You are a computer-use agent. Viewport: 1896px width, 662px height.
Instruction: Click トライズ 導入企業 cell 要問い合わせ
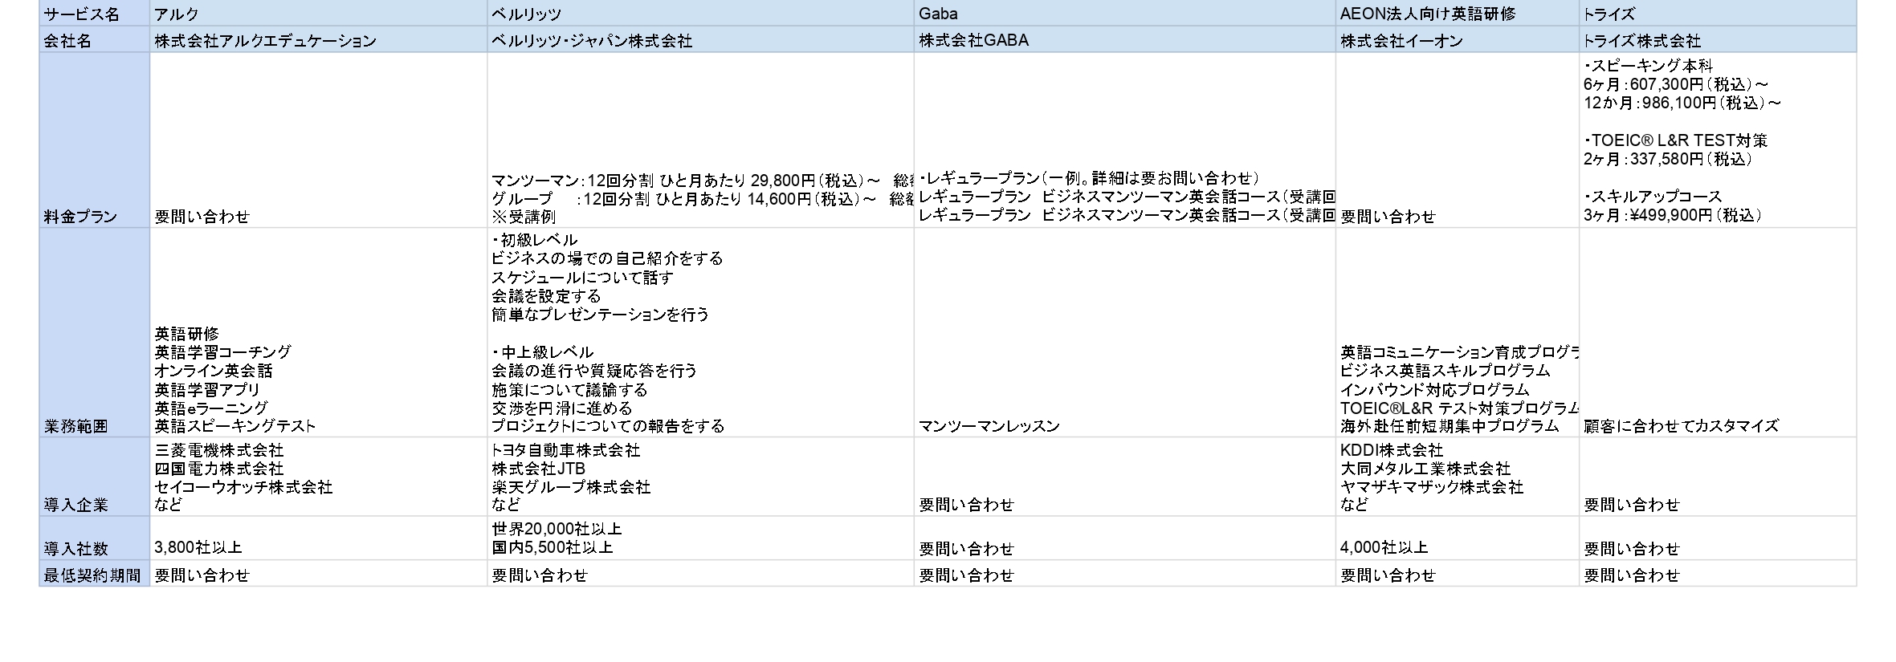[x=1718, y=477]
